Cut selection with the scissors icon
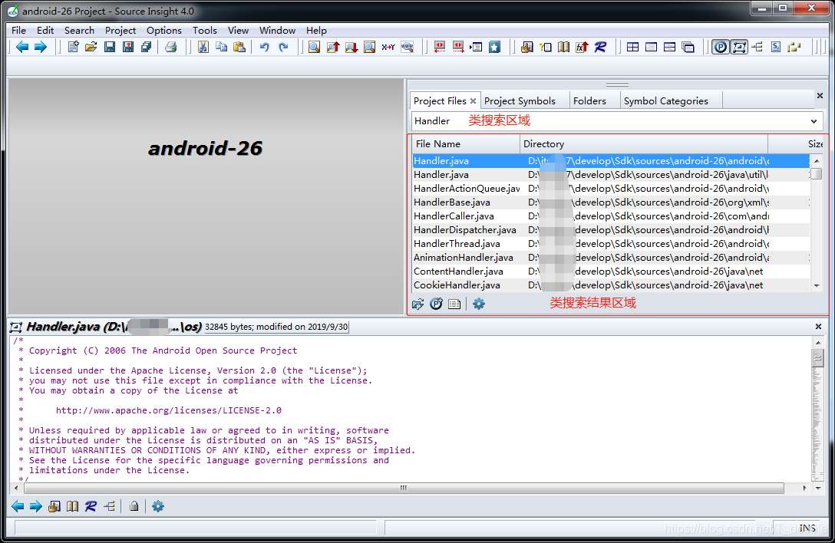This screenshot has width=835, height=543. click(203, 48)
